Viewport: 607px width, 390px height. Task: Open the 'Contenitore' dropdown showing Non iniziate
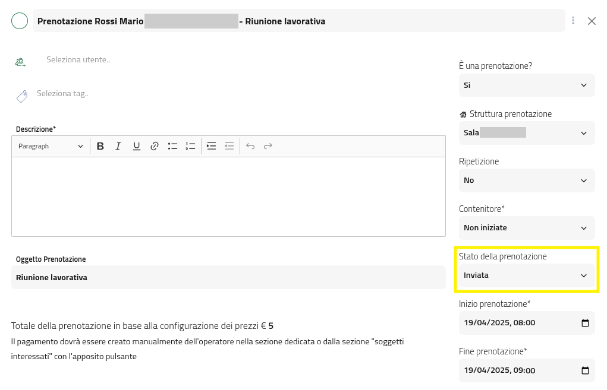click(526, 228)
